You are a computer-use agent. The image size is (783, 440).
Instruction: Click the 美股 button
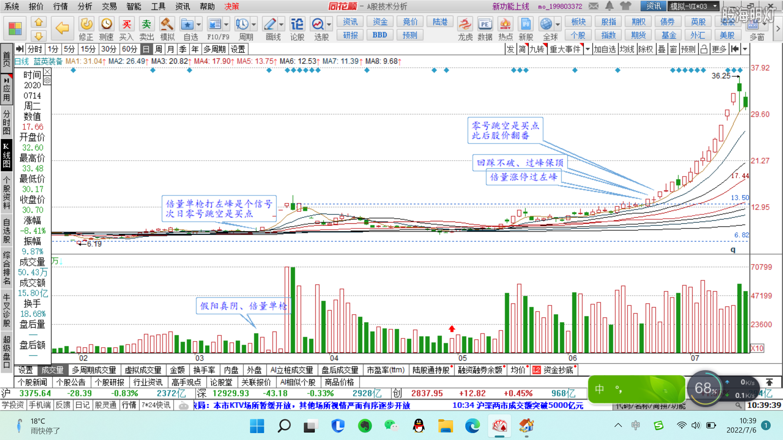coord(727,35)
